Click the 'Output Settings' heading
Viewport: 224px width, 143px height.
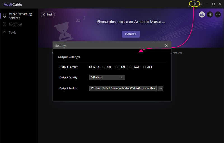pos(69,57)
